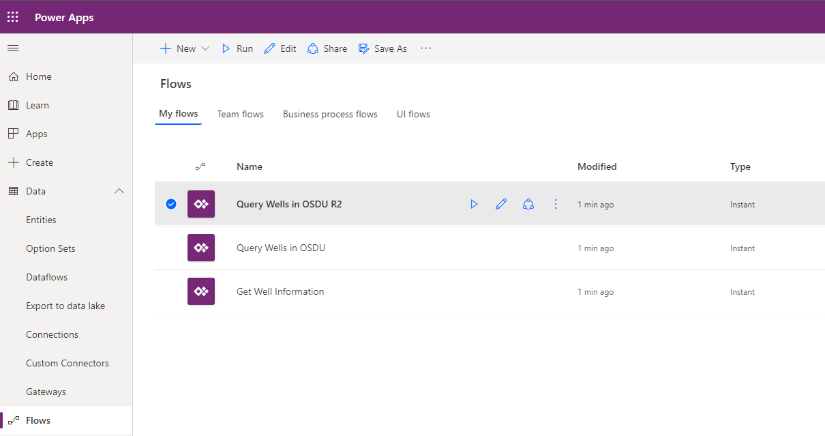Click the Edit pencil icon in toolbar
Screen dimensions: 825x436
coord(269,48)
